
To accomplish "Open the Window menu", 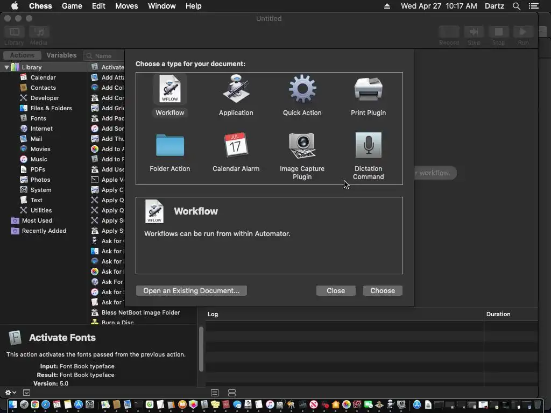I will tap(161, 6).
